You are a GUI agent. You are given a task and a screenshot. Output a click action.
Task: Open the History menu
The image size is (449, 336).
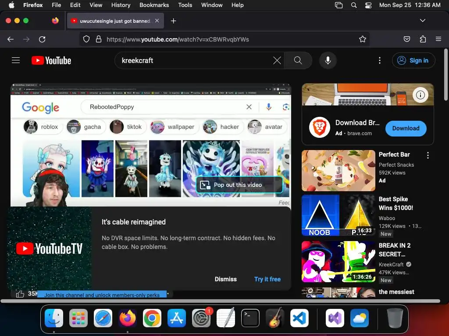click(121, 5)
